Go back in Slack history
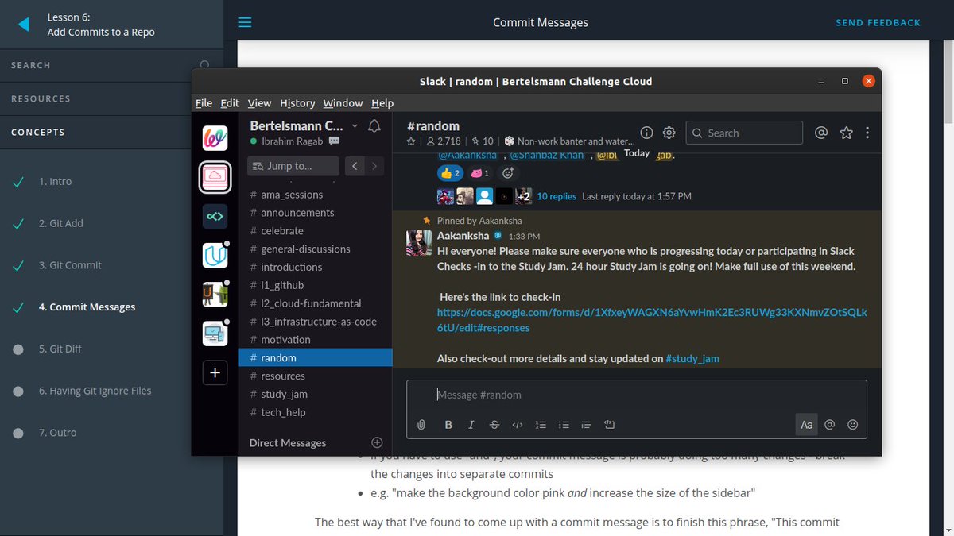This screenshot has height=536, width=954. [x=355, y=166]
